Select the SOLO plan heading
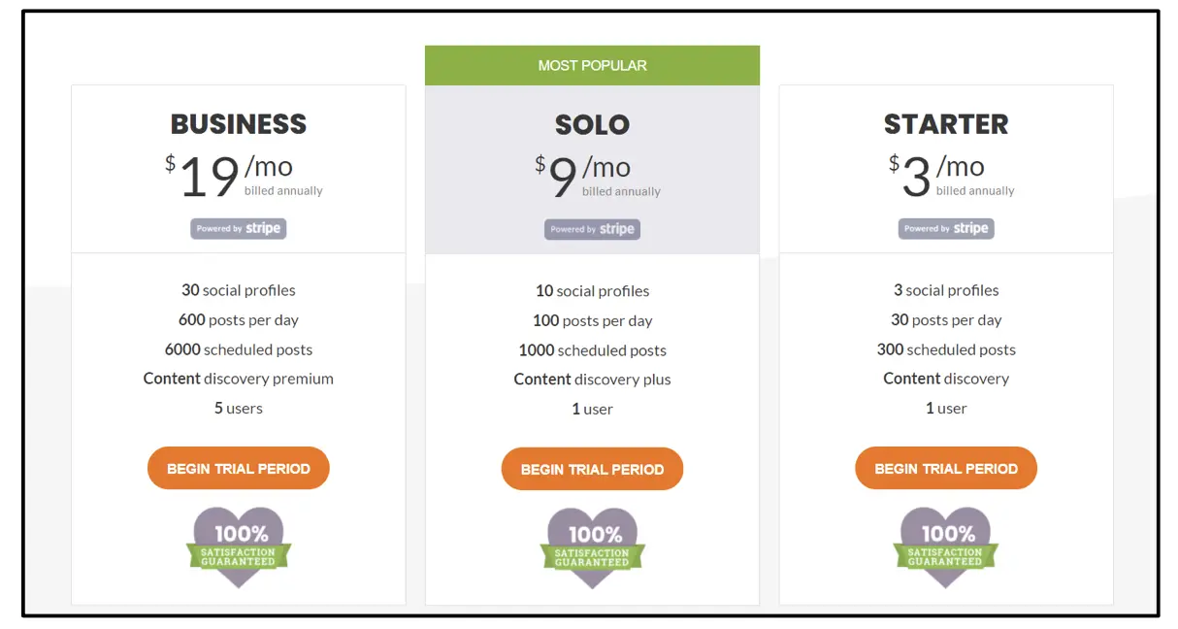The height and width of the screenshot is (629, 1178). pos(592,125)
